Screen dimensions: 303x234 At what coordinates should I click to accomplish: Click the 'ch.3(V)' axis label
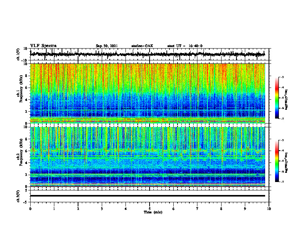tap(18, 196)
